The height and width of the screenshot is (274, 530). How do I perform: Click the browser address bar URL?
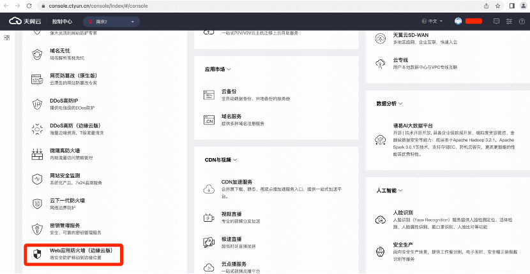tap(98, 6)
